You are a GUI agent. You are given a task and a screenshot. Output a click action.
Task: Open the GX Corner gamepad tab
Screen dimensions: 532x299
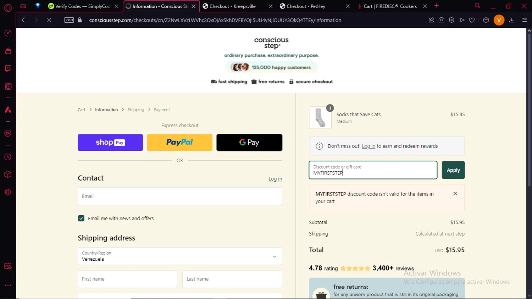[23, 6]
